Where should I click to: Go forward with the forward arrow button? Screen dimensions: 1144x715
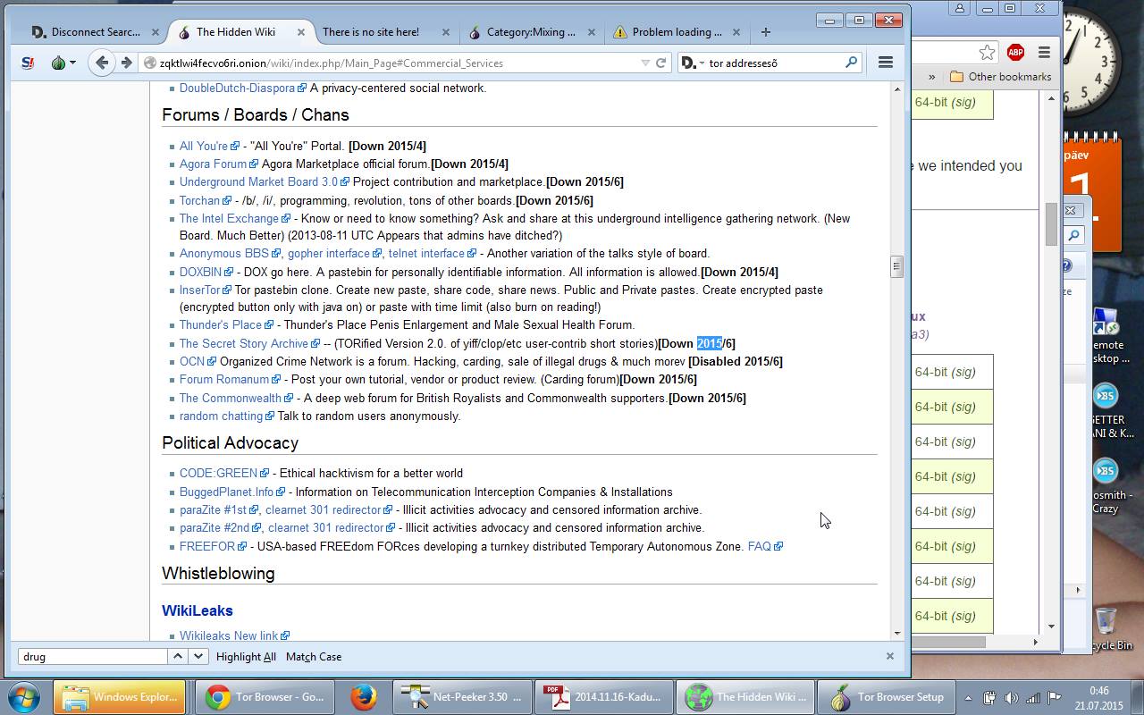pos(126,63)
